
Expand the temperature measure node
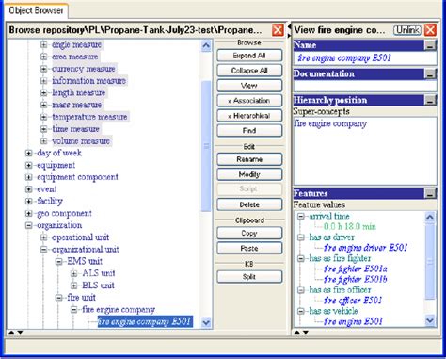(x=44, y=117)
